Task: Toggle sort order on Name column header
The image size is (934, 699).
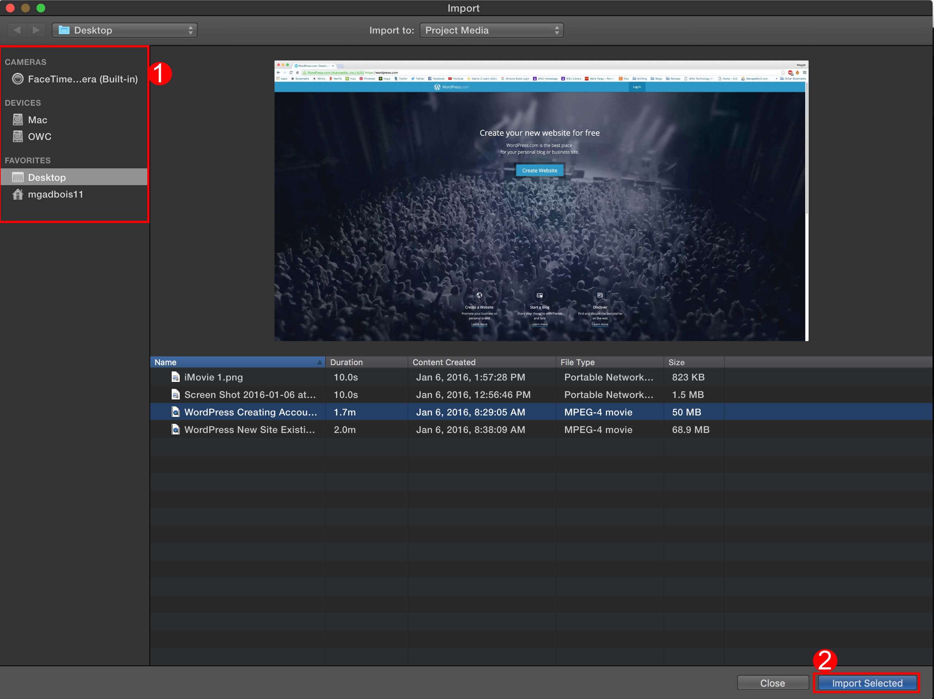Action: 237,362
